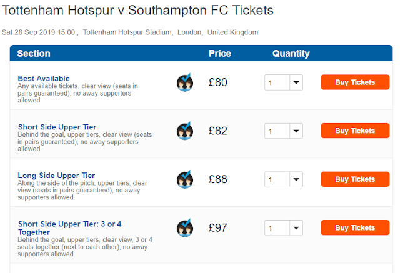Buy Tickets for Best Available at £80

click(x=354, y=82)
